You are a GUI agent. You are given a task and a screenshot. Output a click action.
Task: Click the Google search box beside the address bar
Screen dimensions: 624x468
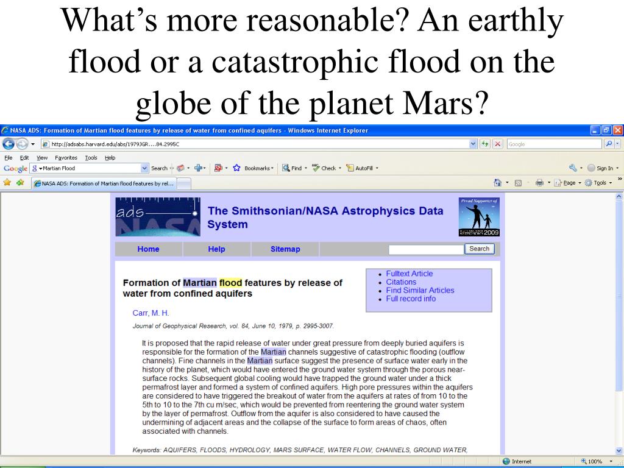(x=554, y=144)
